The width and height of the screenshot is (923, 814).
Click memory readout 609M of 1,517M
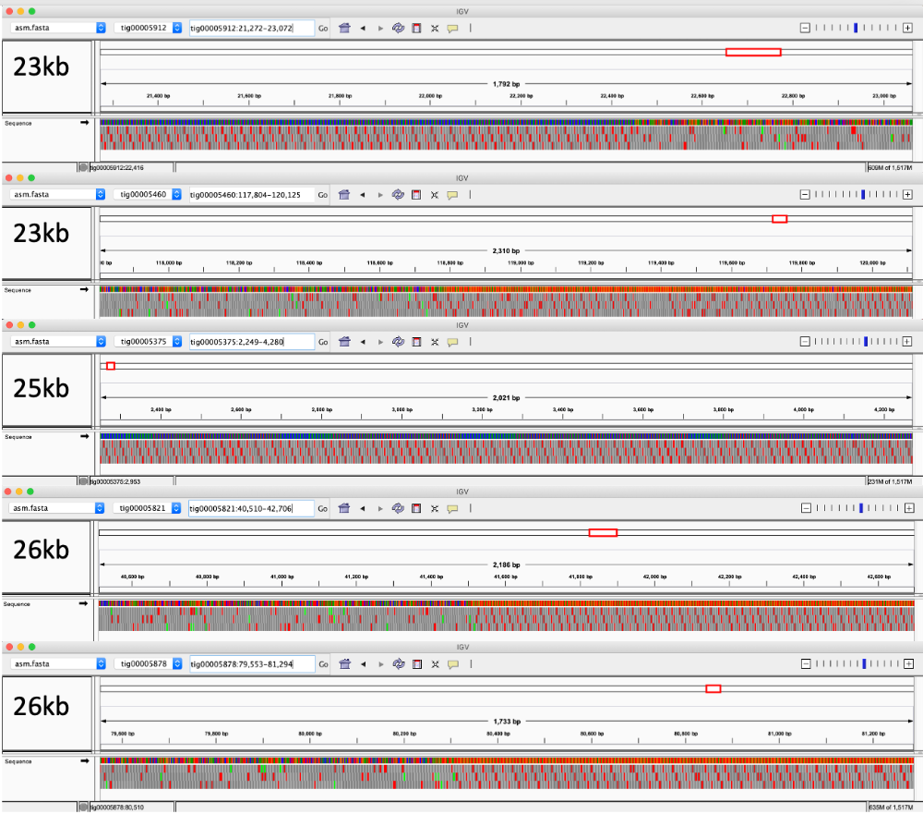890,168
